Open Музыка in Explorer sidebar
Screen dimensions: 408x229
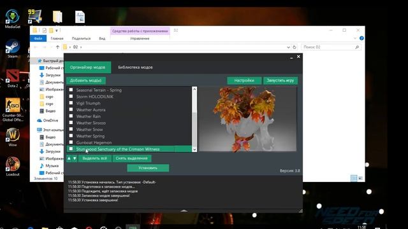49,165
